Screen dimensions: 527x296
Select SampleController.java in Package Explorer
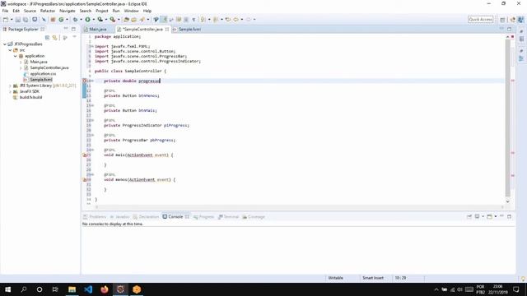49,67
